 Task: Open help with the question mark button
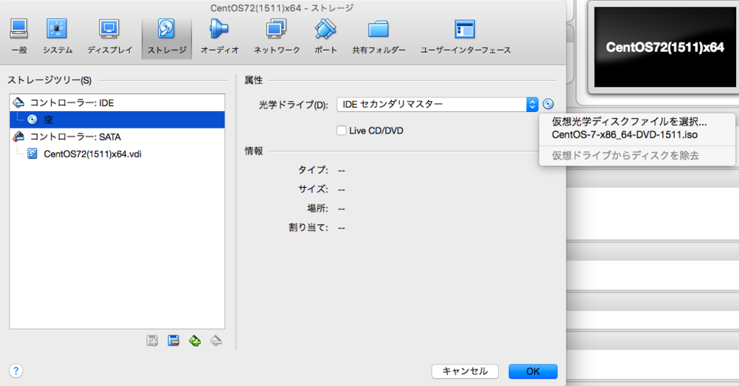tap(16, 371)
